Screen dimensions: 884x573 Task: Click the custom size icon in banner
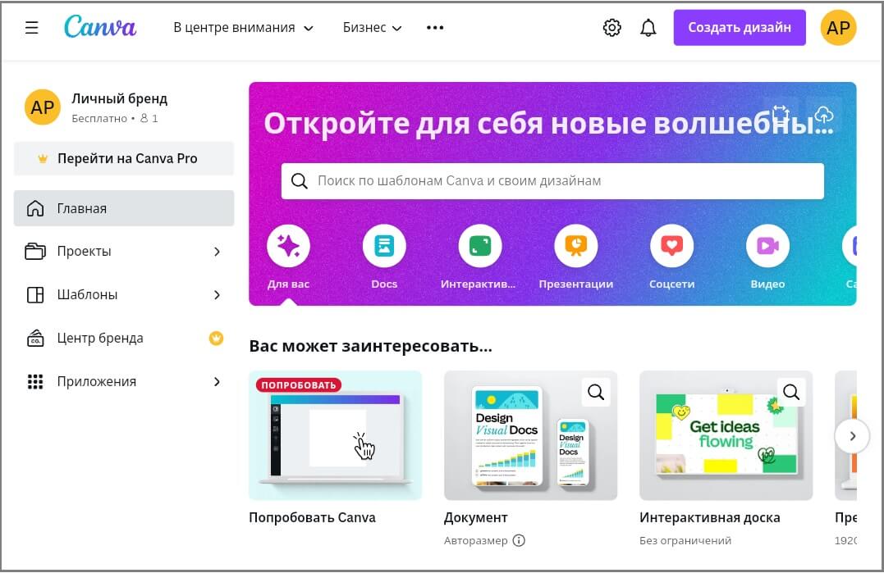[x=781, y=114]
